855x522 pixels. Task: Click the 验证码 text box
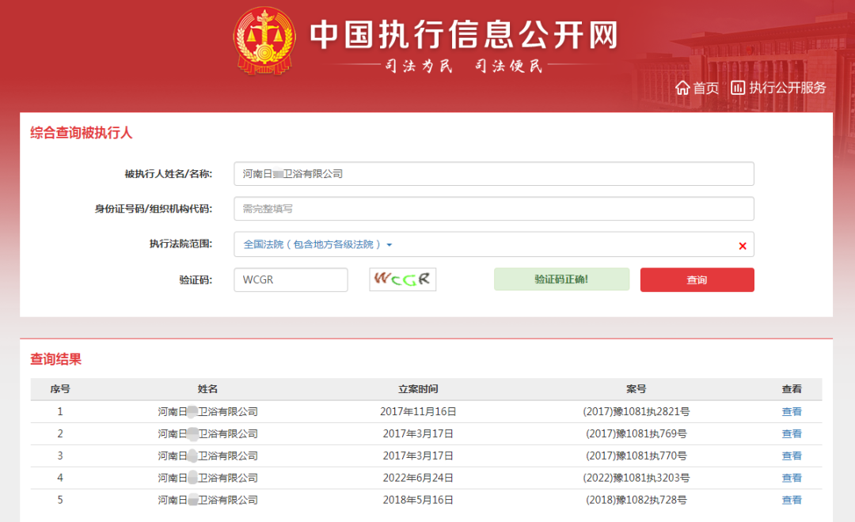click(x=291, y=280)
